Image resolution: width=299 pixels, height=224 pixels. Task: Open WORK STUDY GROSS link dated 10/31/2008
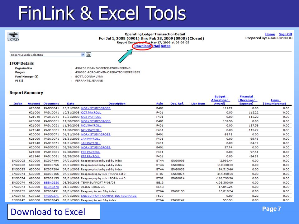[x=96, y=108]
